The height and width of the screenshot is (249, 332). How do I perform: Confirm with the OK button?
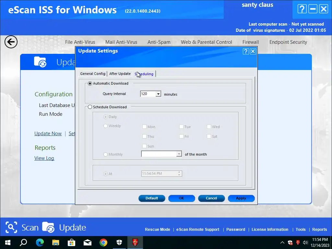tap(182, 198)
